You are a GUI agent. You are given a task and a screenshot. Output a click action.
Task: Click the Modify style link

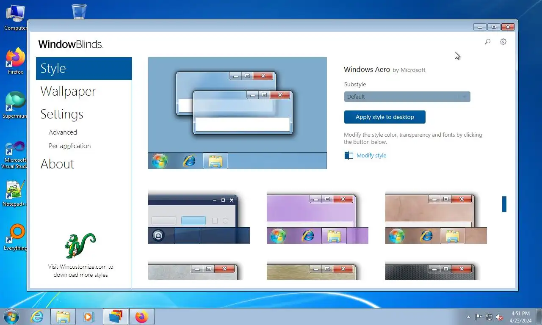371,155
